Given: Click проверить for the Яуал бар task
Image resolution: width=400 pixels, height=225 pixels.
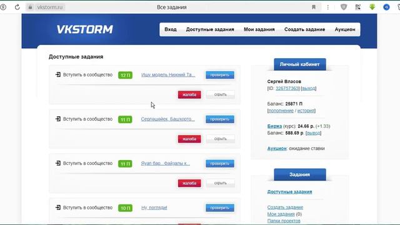Looking at the screenshot, I should point(220,164).
